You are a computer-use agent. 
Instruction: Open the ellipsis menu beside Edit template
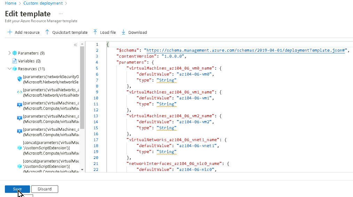click(x=61, y=14)
